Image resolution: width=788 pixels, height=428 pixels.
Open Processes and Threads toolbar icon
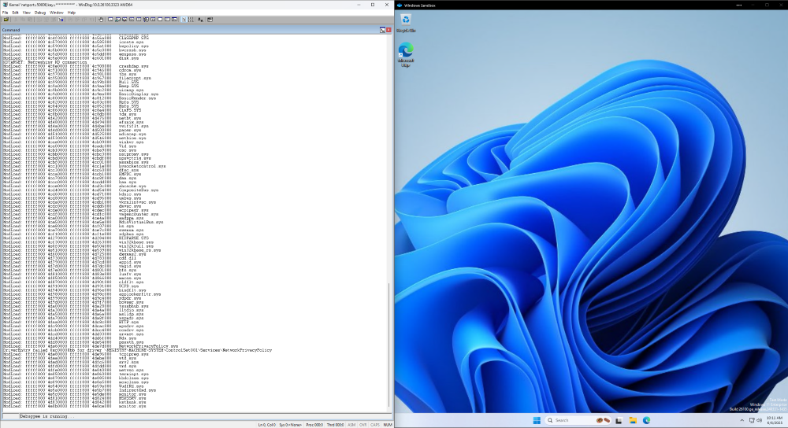[167, 20]
